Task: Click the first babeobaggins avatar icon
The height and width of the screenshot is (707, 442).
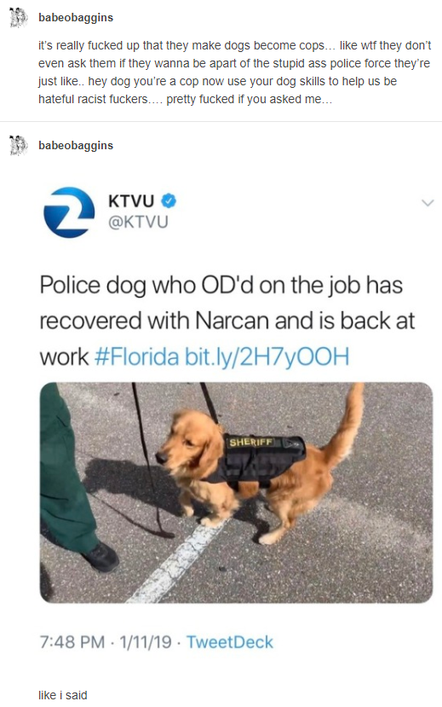Action: (x=17, y=18)
